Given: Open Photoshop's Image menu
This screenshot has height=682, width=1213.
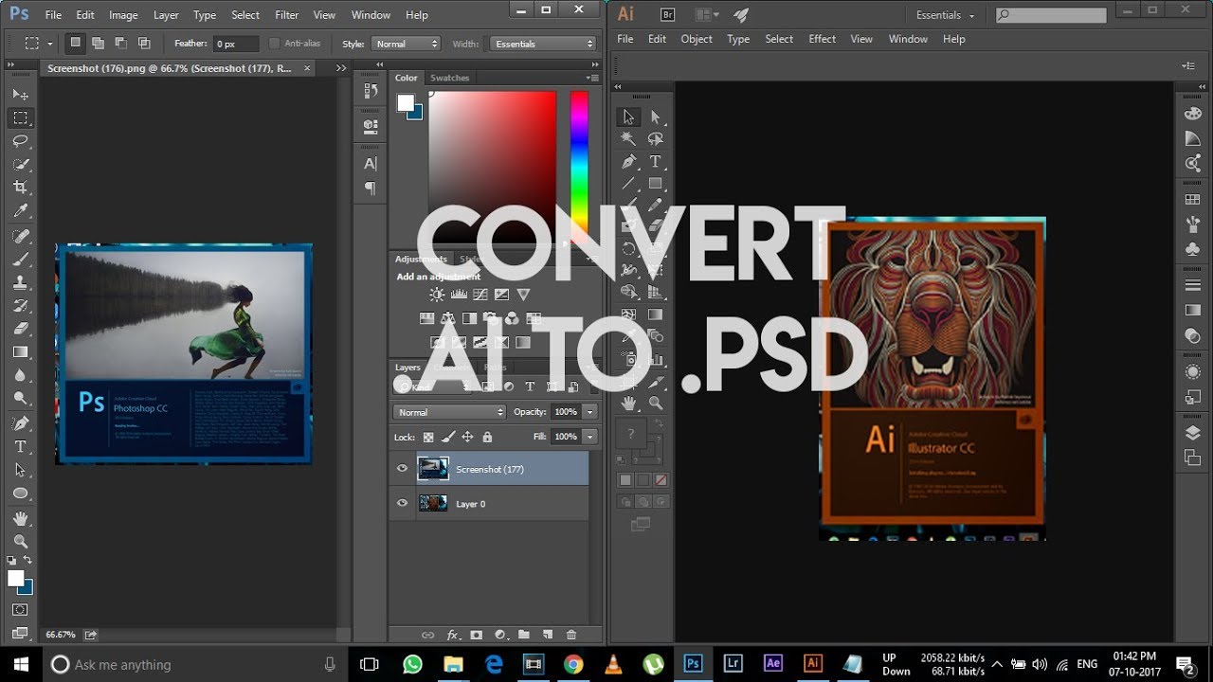Looking at the screenshot, I should click(x=123, y=15).
